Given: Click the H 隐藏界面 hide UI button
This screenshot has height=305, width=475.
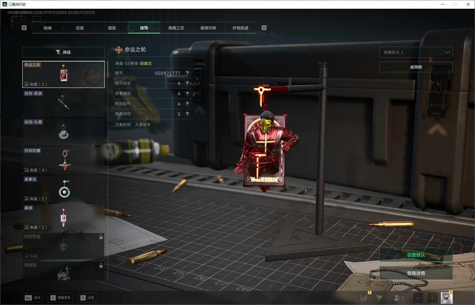Looking at the screenshot, I should pos(60,298).
